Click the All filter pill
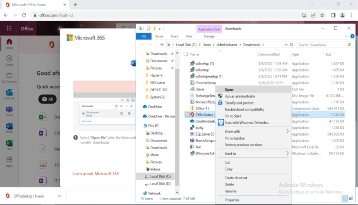 coord(47,99)
